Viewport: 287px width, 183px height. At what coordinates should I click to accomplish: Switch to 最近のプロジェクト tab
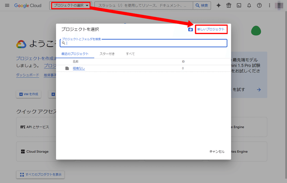pos(75,54)
